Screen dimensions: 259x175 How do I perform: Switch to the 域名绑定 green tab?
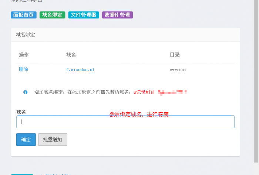[x=52, y=15]
